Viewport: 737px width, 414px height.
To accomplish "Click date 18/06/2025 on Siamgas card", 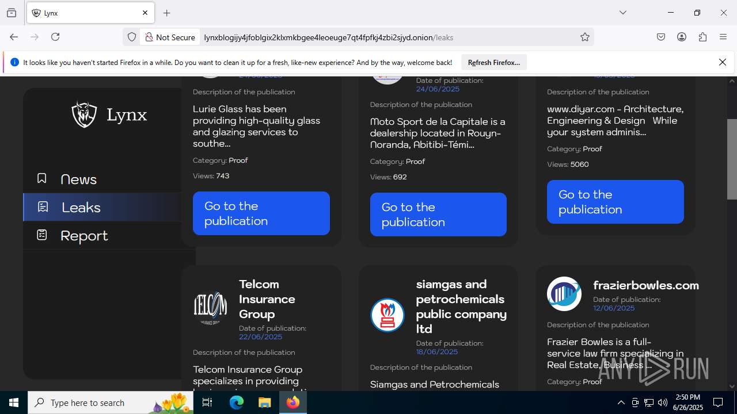I will 437,352.
